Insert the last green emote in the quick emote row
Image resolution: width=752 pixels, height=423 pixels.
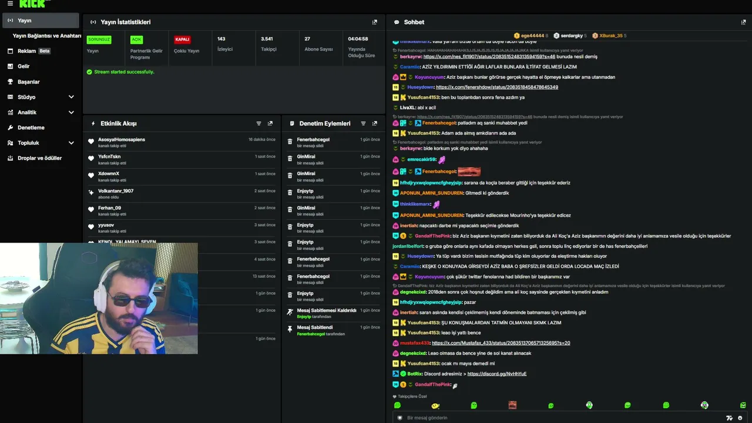pos(743,405)
